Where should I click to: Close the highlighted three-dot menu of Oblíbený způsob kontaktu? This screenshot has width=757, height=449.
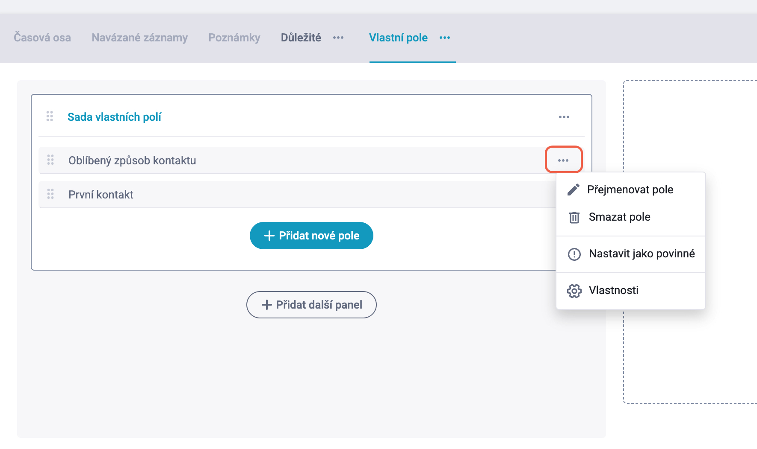(x=563, y=160)
